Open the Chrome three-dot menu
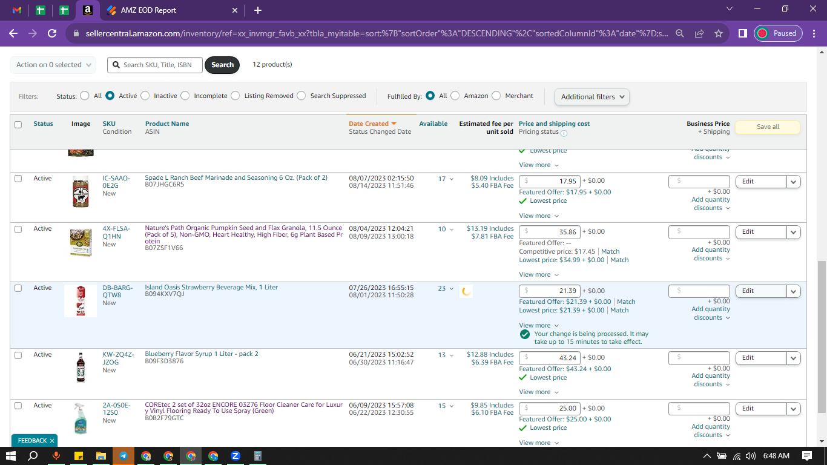 point(814,33)
